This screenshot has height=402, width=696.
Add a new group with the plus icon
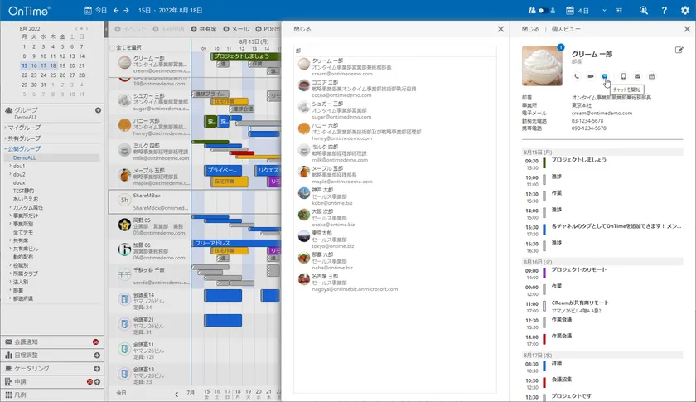click(x=98, y=110)
